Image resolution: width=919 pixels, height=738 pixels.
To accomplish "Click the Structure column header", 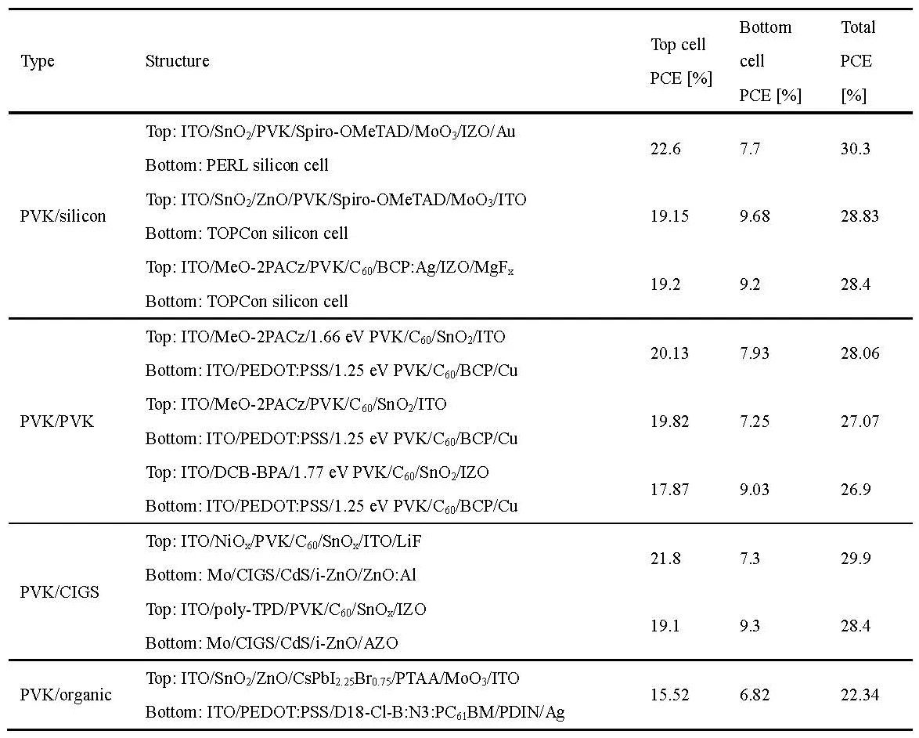I will pyautogui.click(x=177, y=61).
